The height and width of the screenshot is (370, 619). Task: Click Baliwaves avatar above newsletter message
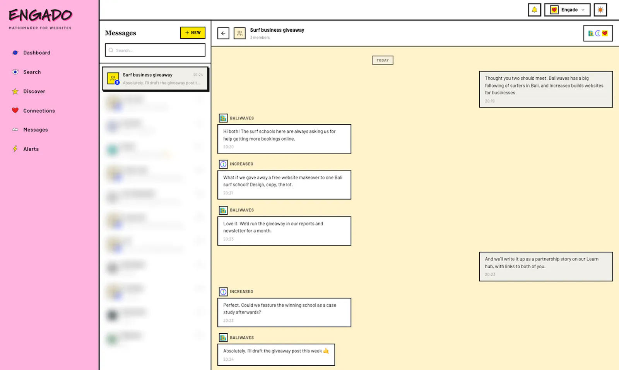(x=223, y=210)
